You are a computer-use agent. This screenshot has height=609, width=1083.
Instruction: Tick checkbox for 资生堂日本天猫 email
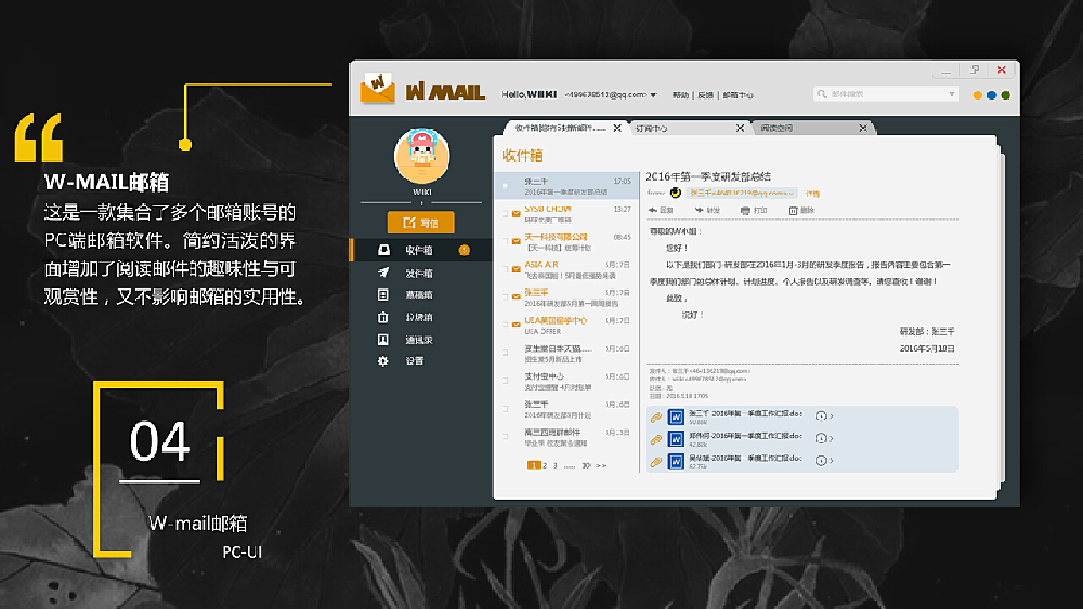(505, 353)
